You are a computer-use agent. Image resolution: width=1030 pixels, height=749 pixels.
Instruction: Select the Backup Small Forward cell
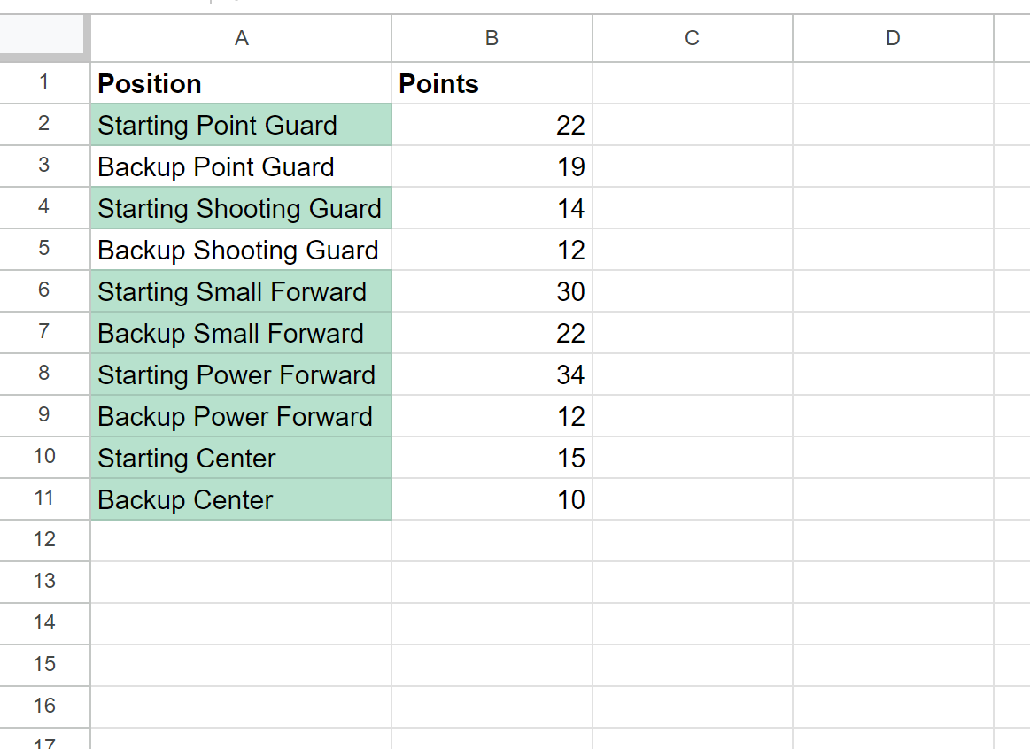point(241,333)
